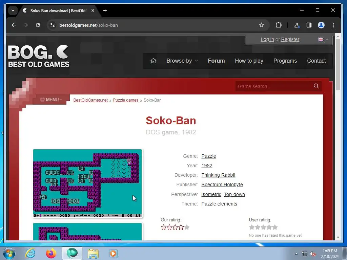This screenshot has width=347, height=260.
Task: Click the muted volume tray icon
Action: (313, 254)
